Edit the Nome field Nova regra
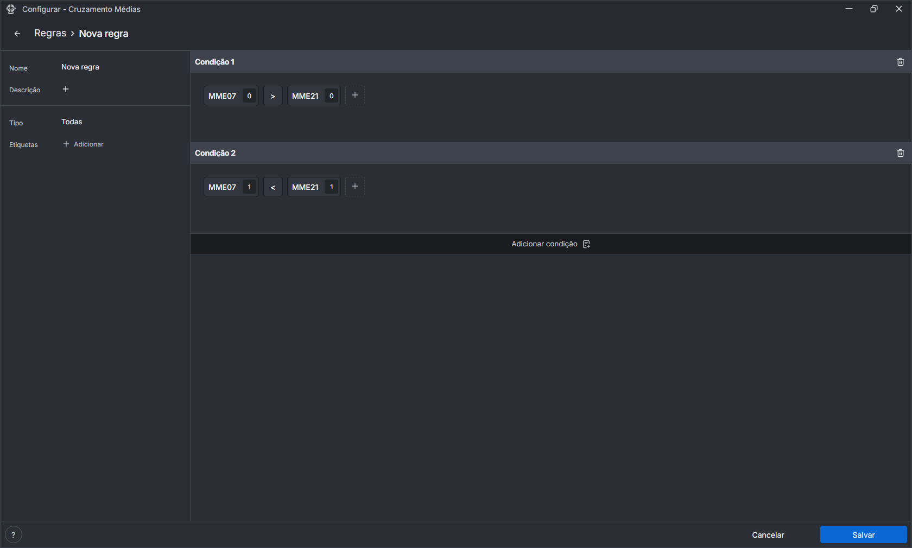This screenshot has height=548, width=912. point(80,67)
